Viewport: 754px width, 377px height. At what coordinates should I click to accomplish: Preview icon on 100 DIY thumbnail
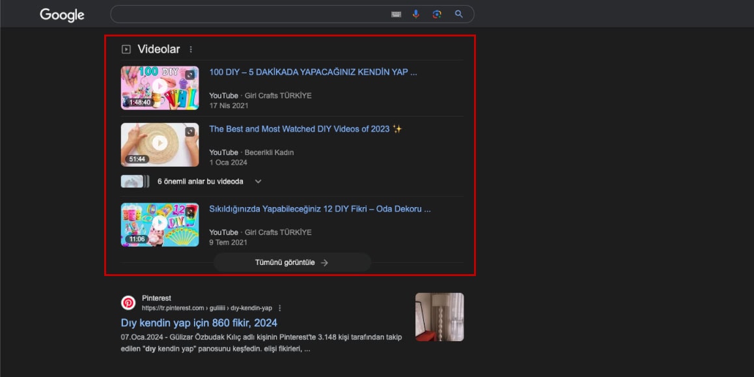click(x=190, y=75)
